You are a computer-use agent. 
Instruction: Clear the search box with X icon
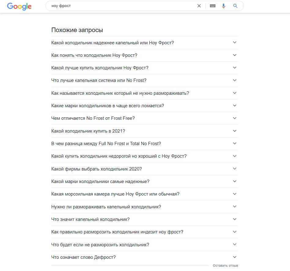pyautogui.click(x=199, y=6)
